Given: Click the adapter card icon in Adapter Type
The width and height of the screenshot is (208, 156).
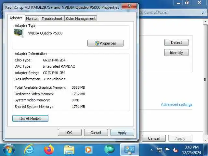Looking at the screenshot, I should 19,33.
